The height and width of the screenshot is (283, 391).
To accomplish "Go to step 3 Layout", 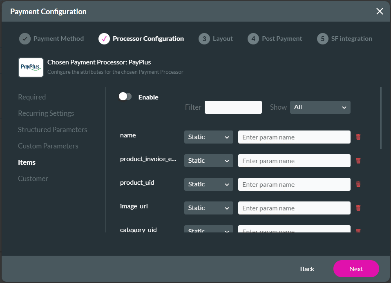I will coord(204,39).
